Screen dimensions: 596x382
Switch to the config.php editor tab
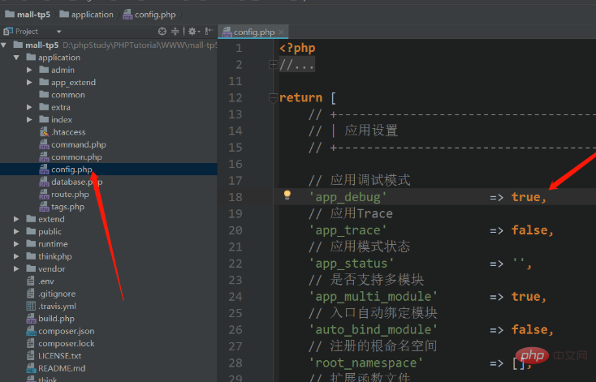point(255,32)
